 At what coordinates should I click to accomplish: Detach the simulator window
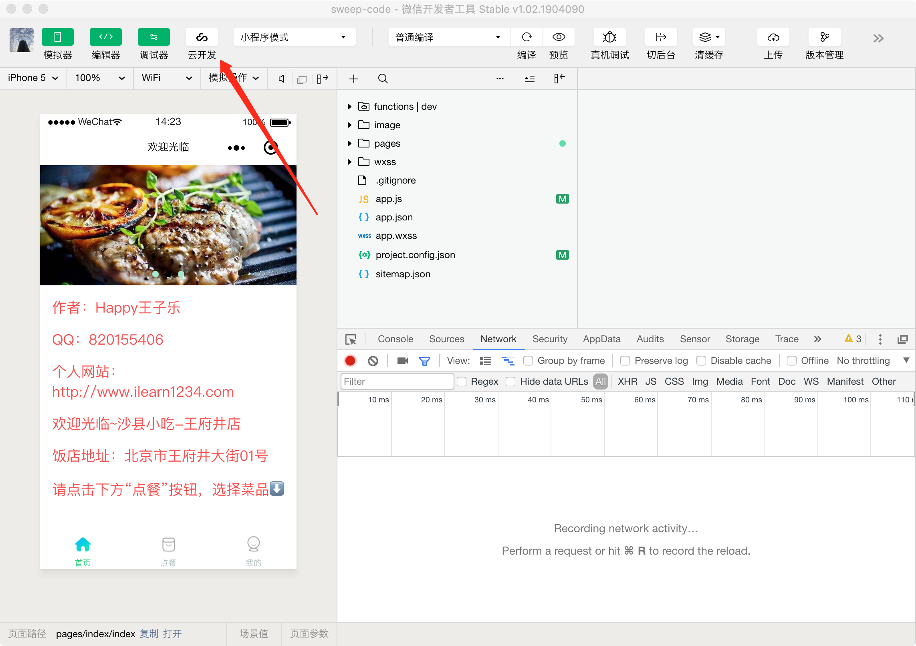click(x=302, y=79)
